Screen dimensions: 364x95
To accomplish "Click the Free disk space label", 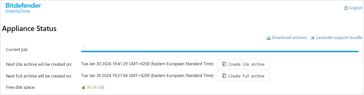I will (x=21, y=87).
